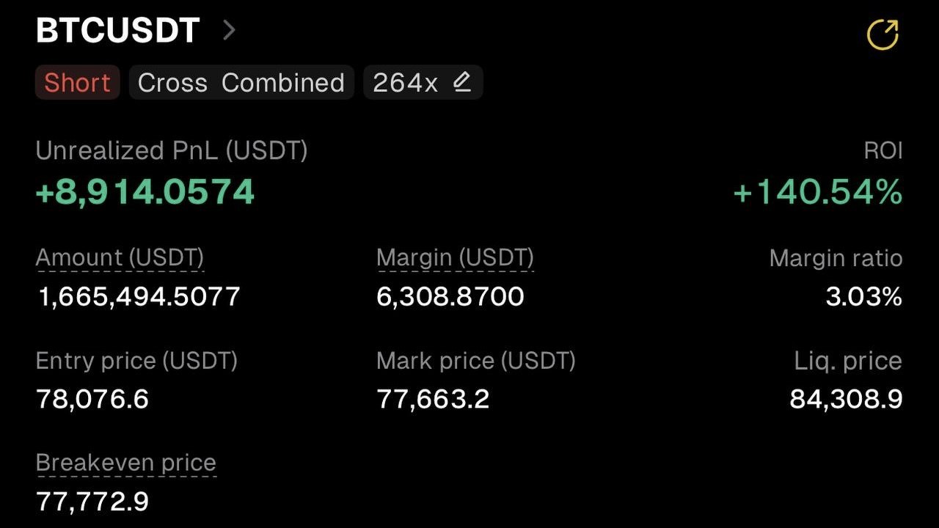This screenshot has height=528, width=939.
Task: Tap the breakeven value 77,772.9
Action: pos(92,502)
